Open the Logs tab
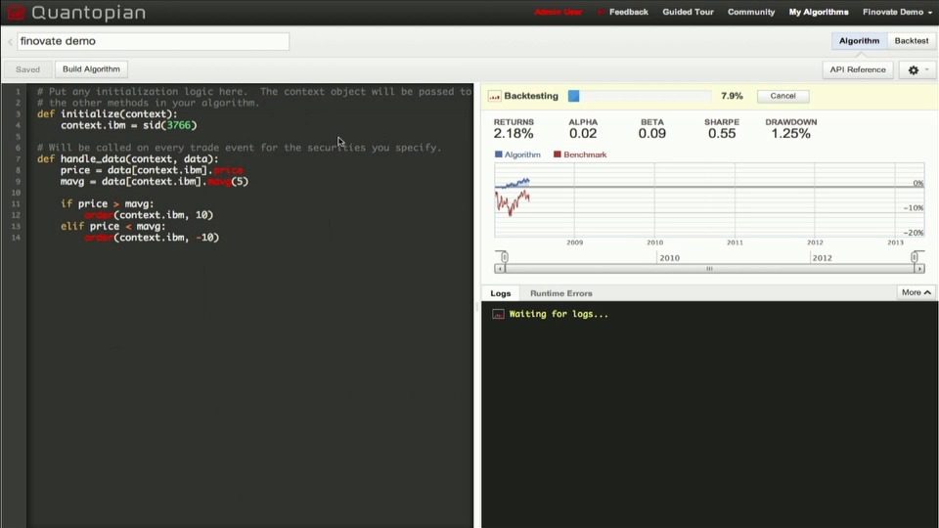 pos(501,293)
